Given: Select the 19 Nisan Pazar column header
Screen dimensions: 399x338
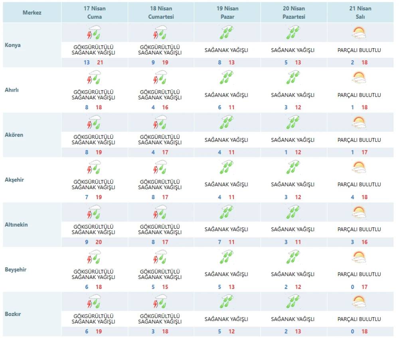Looking at the screenshot, I should (x=227, y=13).
